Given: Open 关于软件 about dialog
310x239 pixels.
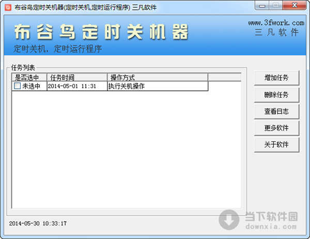Looking at the screenshot, I should coord(276,145).
